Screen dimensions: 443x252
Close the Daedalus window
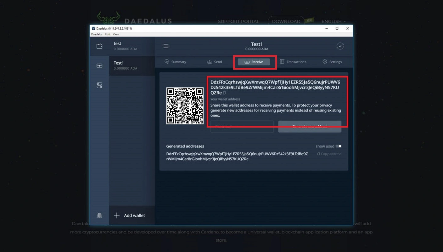coord(348,28)
